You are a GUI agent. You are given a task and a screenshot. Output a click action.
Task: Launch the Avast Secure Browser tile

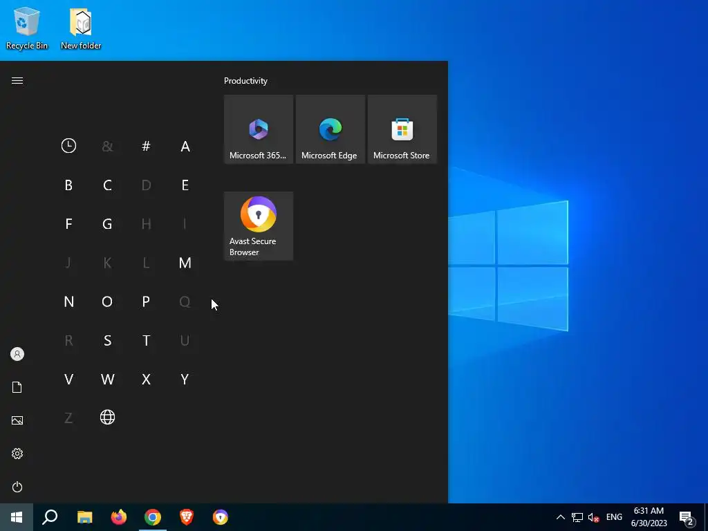point(259,226)
